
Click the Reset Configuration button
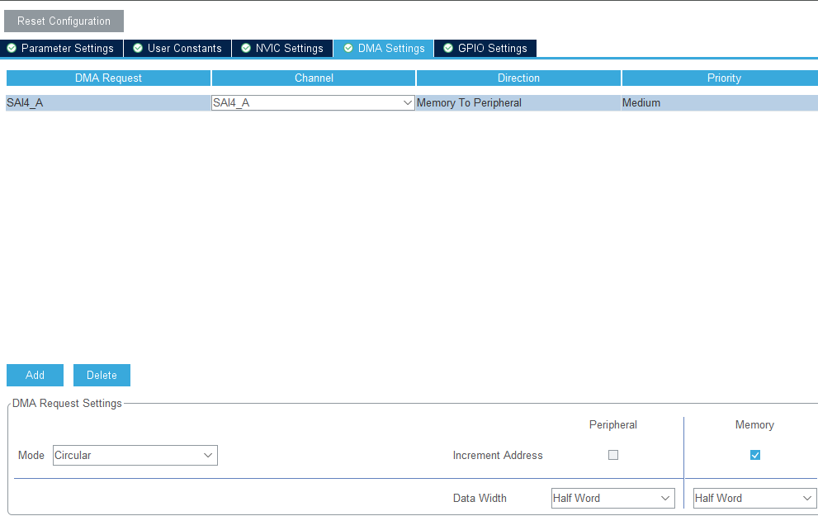(64, 21)
